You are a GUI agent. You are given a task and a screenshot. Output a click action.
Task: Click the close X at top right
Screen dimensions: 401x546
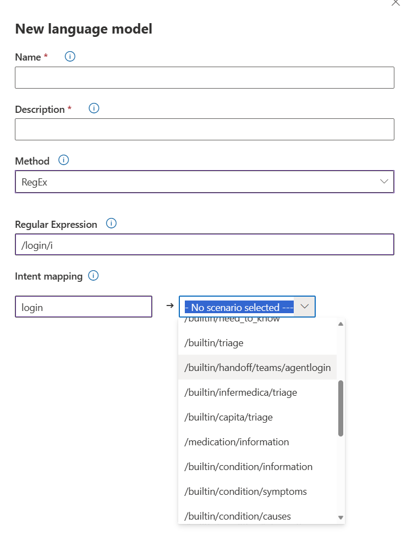click(x=395, y=3)
